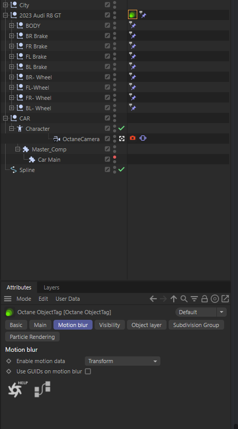The height and width of the screenshot is (429, 238).
Task: Click the active camera indicator on OctaneCamera
Action: [x=122, y=139]
